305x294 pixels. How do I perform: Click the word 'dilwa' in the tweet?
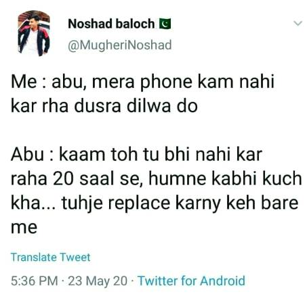(x=148, y=106)
